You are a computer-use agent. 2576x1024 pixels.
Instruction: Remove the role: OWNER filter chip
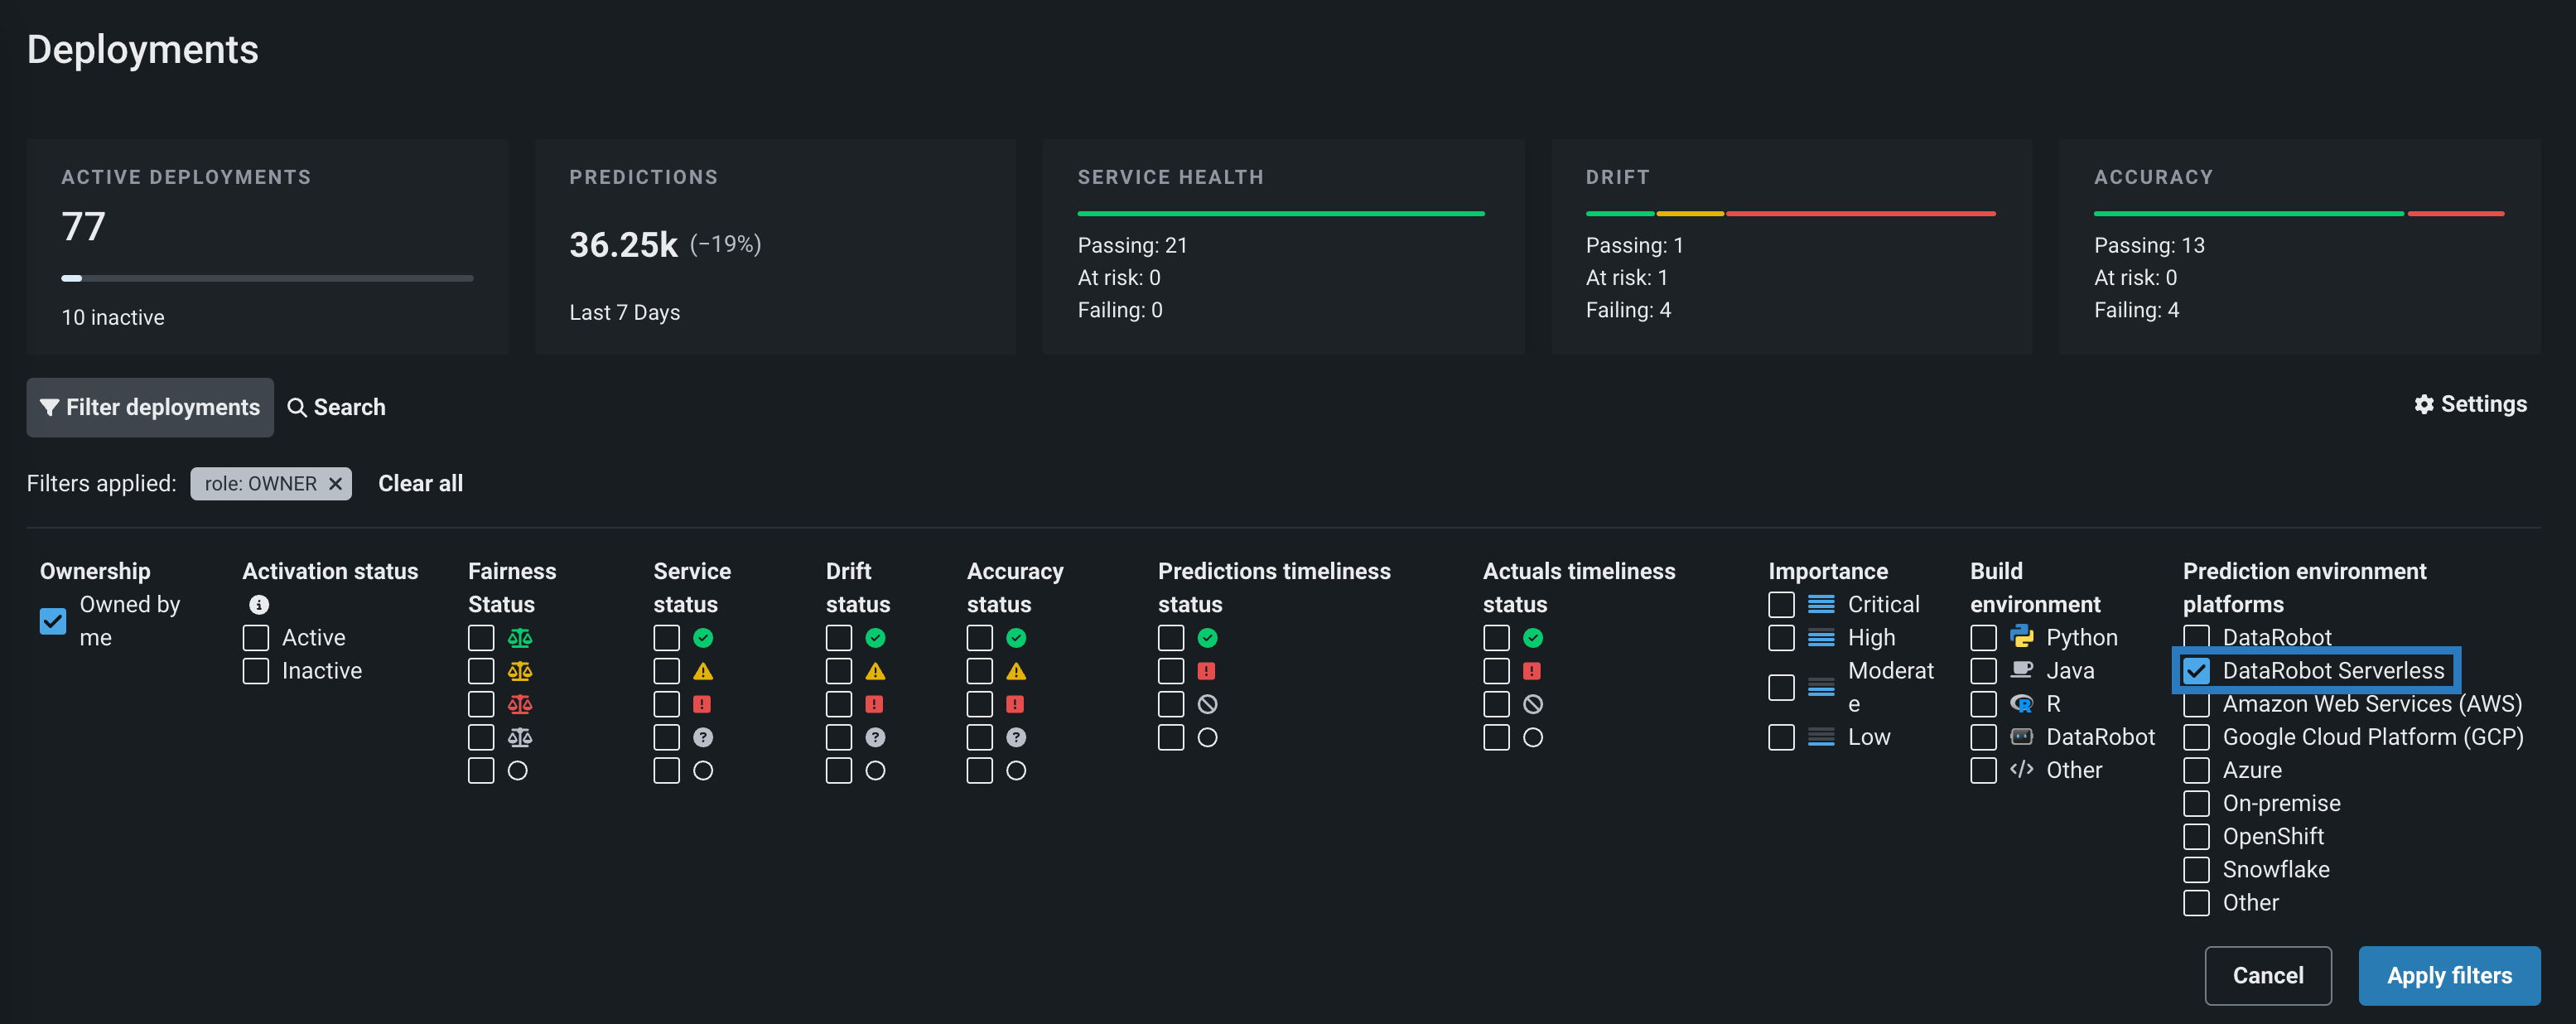335,484
